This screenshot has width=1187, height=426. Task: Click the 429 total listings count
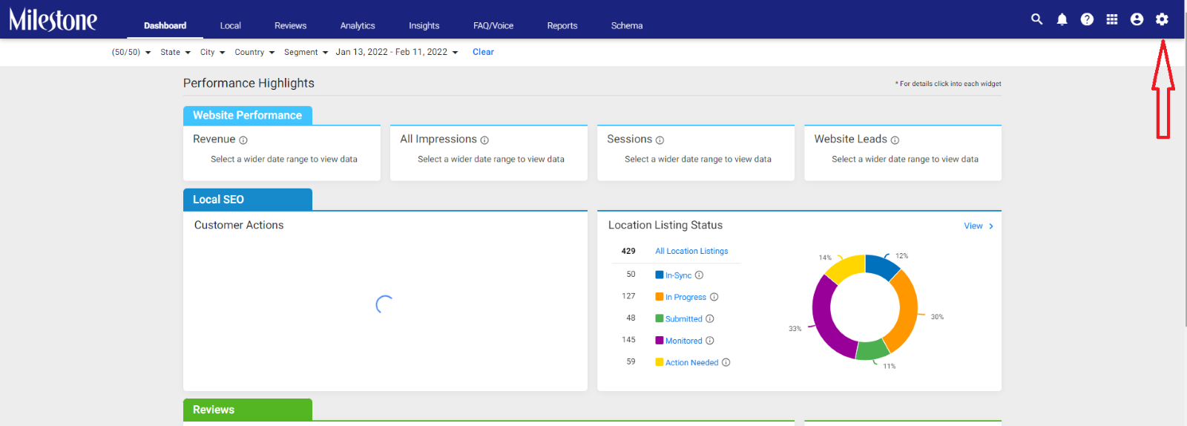(x=628, y=252)
